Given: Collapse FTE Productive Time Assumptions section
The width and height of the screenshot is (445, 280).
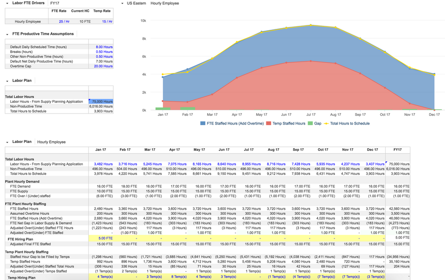Looking at the screenshot, I should pos(7,34).
